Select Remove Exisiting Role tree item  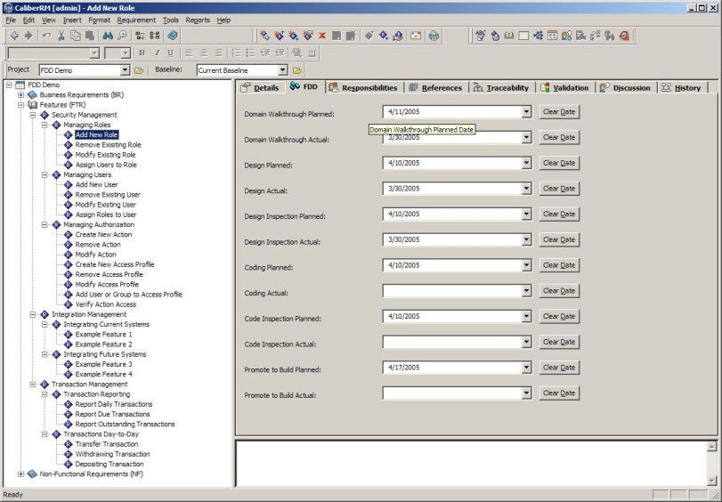click(x=108, y=144)
